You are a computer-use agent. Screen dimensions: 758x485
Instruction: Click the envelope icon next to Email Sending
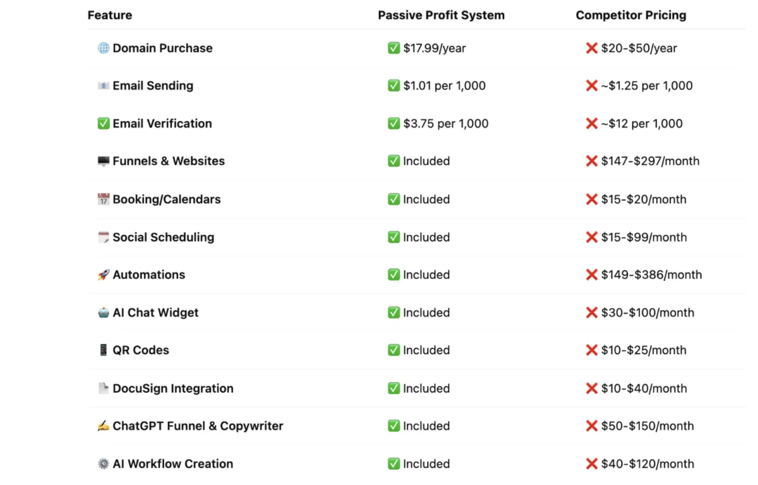(x=104, y=86)
